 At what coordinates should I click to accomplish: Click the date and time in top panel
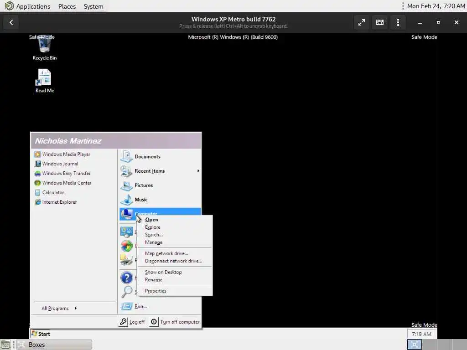point(436,6)
